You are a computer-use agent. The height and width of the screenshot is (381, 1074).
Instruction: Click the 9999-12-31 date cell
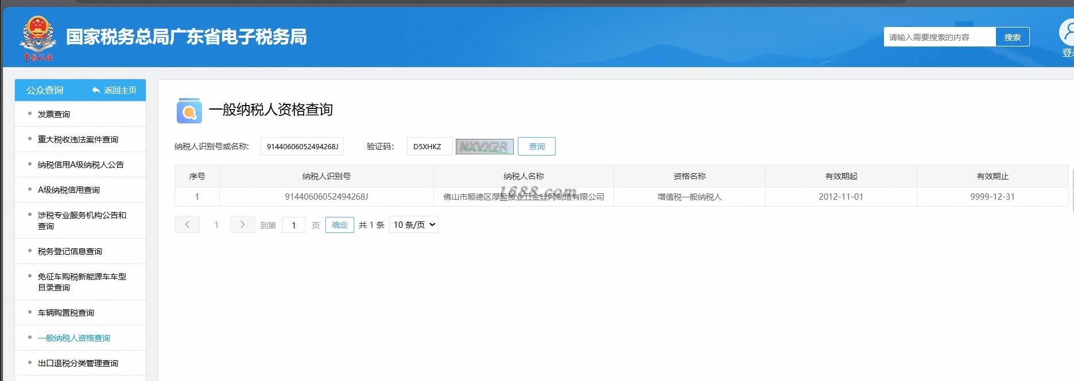coord(992,197)
